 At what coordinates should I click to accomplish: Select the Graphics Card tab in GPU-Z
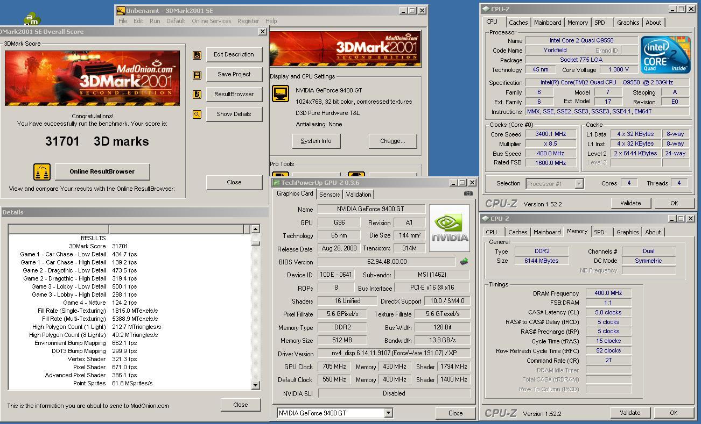295,193
